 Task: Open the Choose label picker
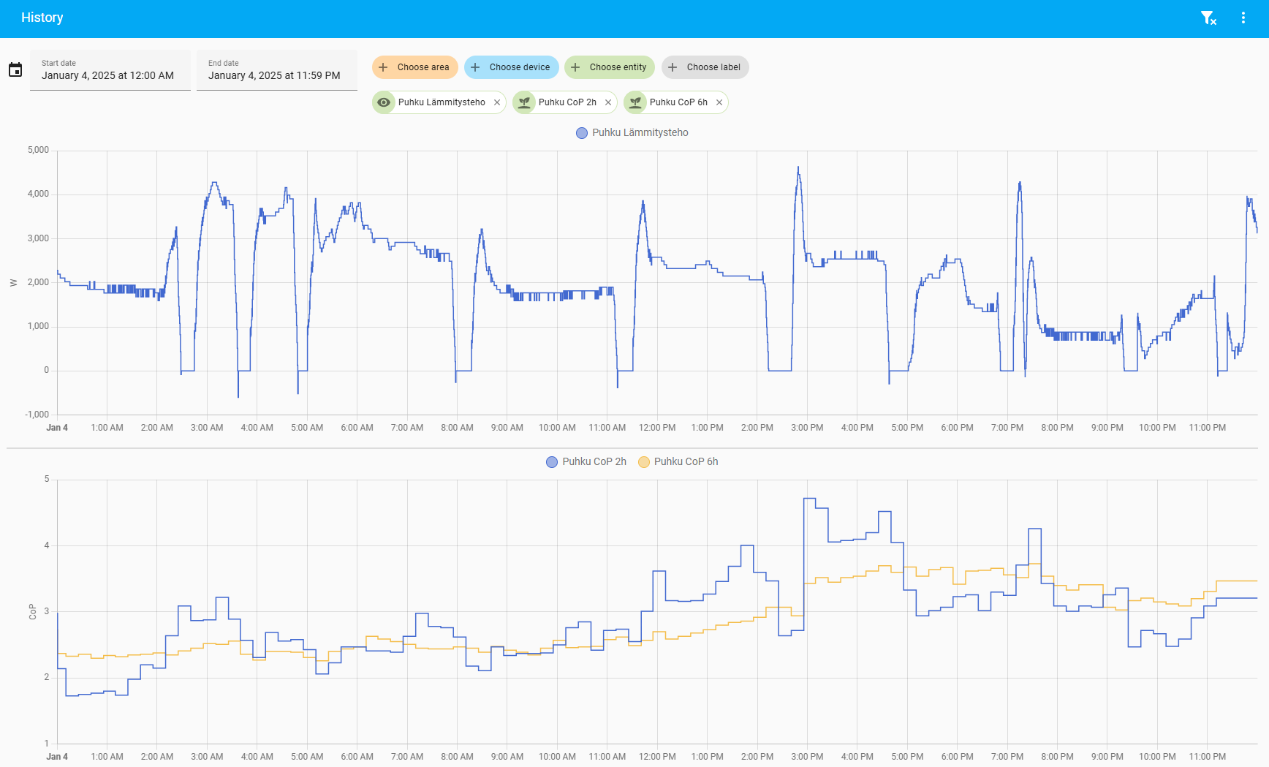point(705,67)
